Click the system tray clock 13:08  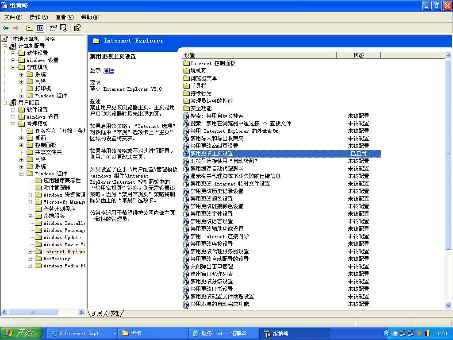(x=440, y=333)
